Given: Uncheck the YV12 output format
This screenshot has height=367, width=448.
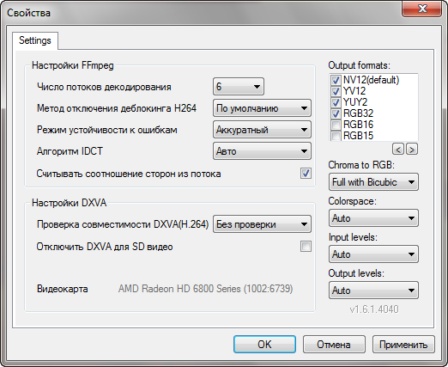Looking at the screenshot, I should click(x=336, y=91).
